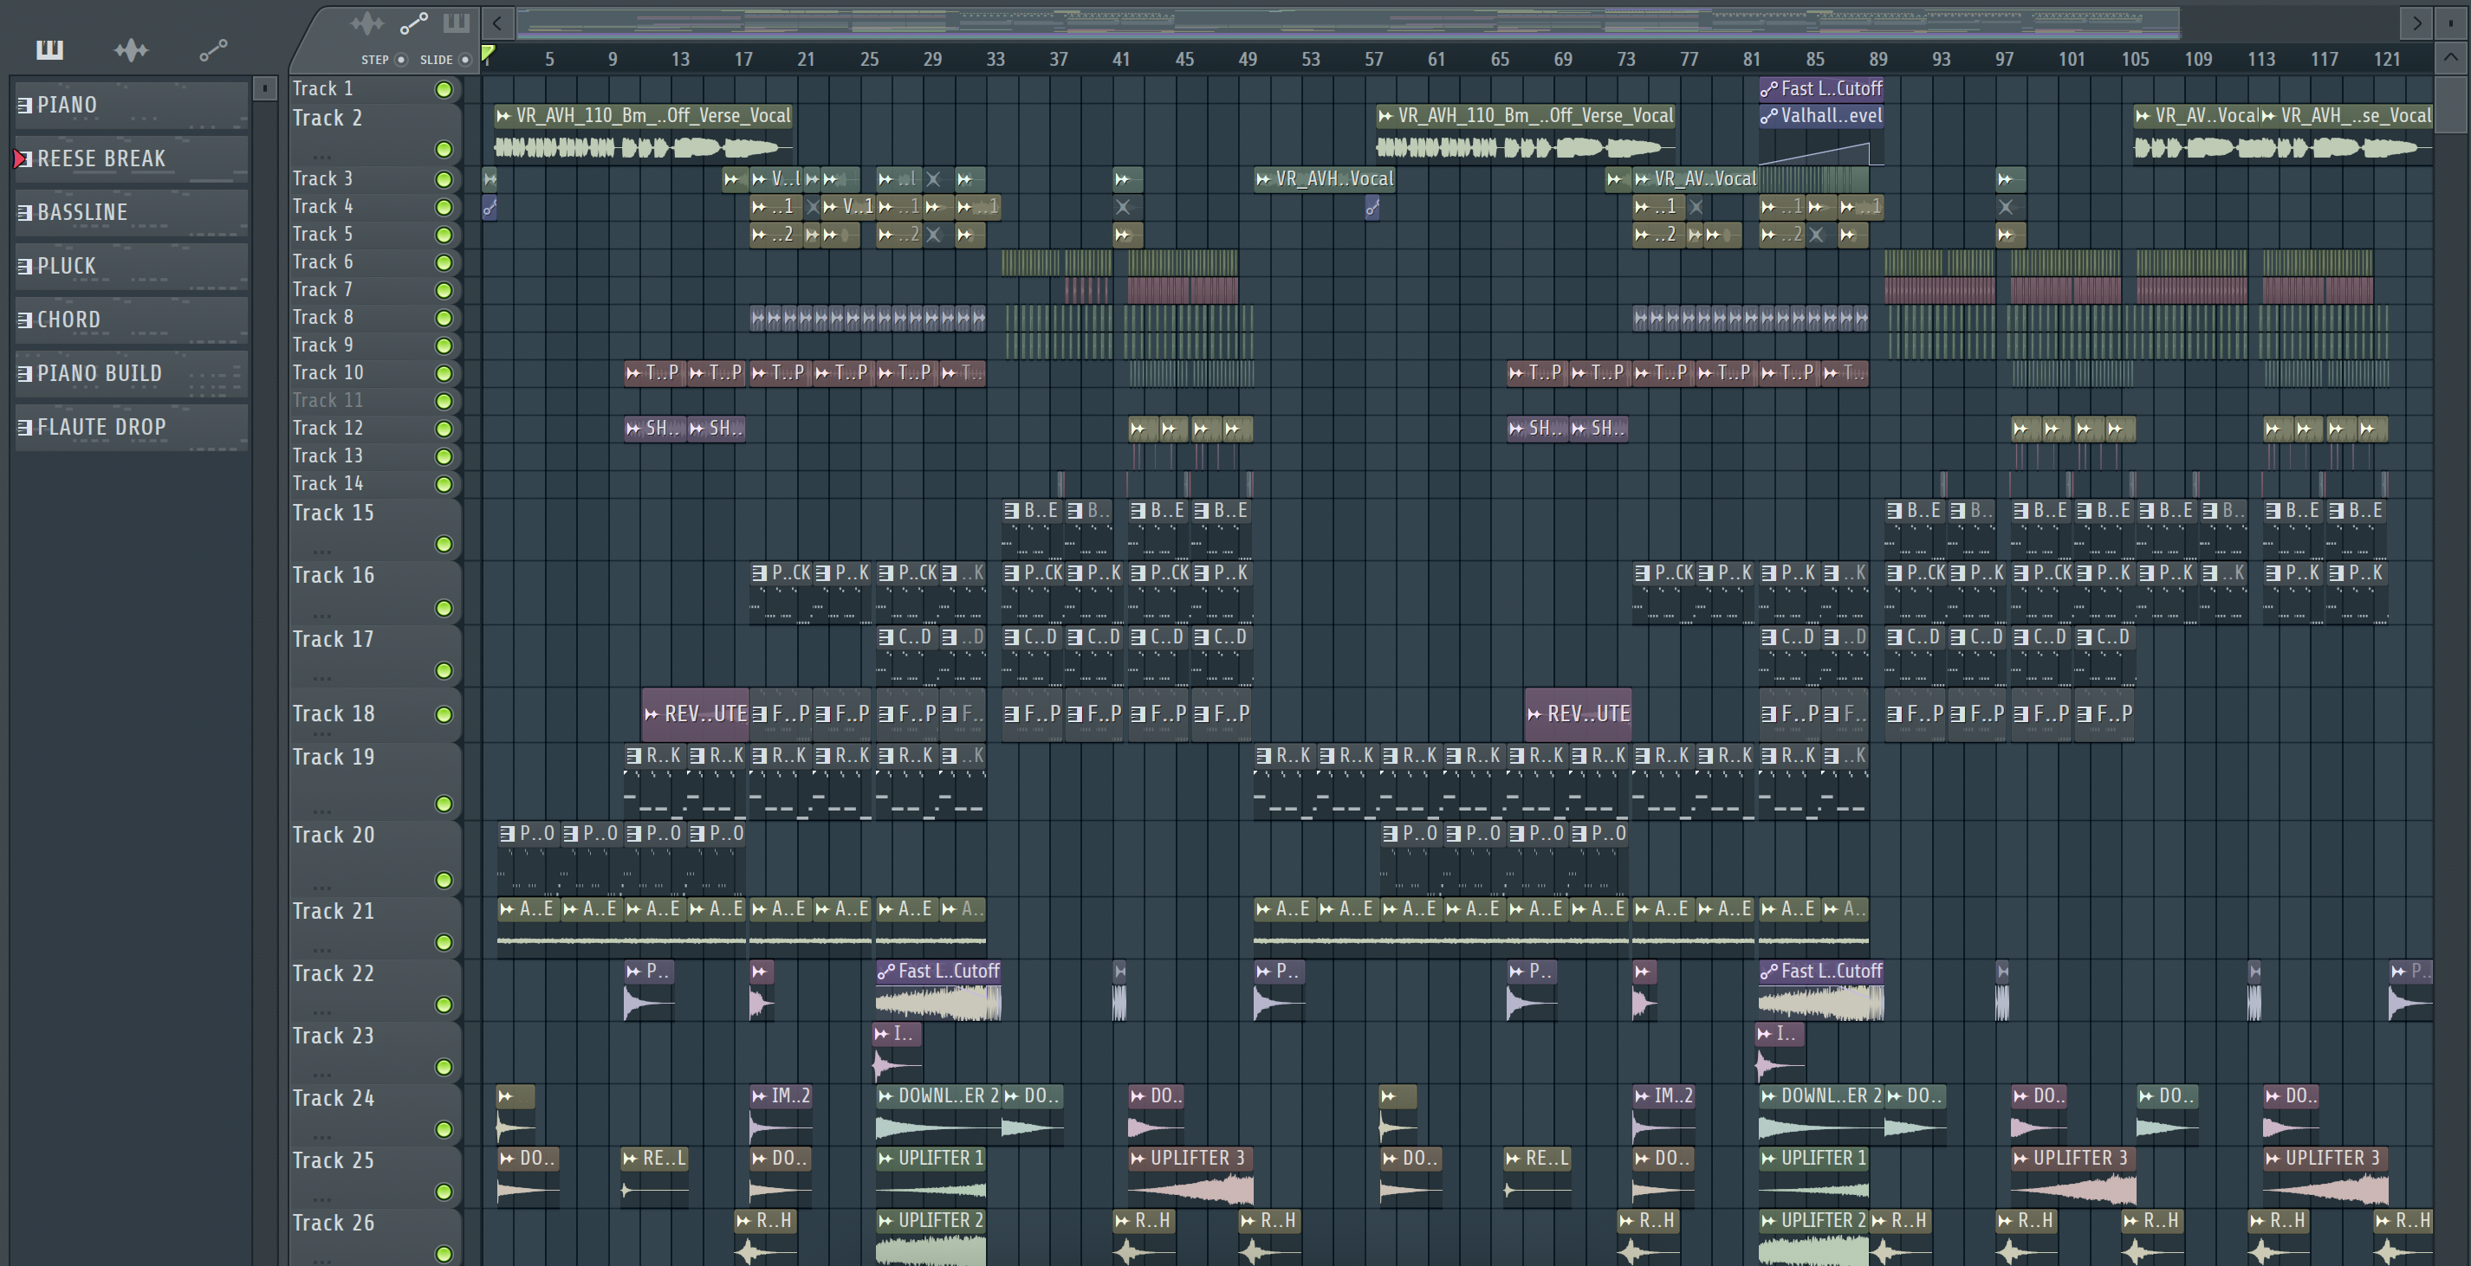Click bar 105 on the timeline ruler
Viewport: 2471px width, 1266px height.
[2134, 60]
